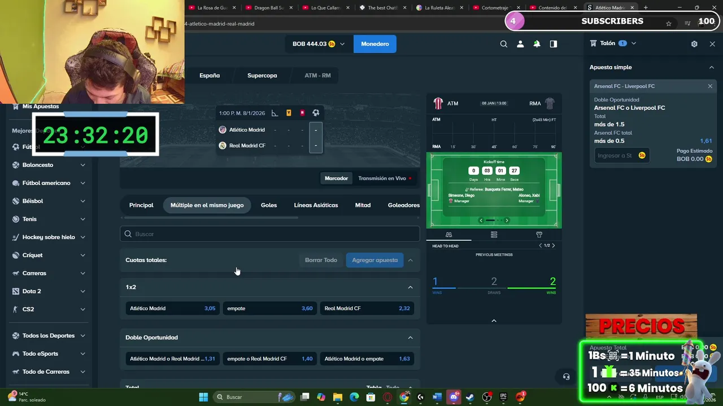Image resolution: width=723 pixels, height=406 pixels.
Task: Switch to Marcador view
Action: pyautogui.click(x=336, y=178)
